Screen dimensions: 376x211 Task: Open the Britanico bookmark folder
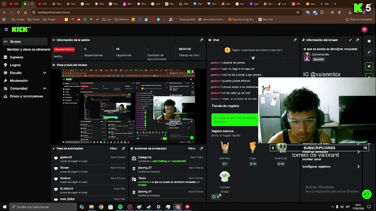(121, 19)
